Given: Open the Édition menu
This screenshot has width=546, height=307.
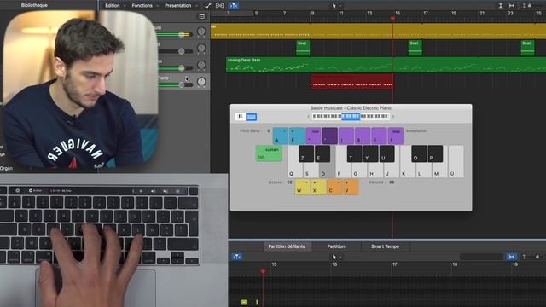Looking at the screenshot, I should click(113, 6).
